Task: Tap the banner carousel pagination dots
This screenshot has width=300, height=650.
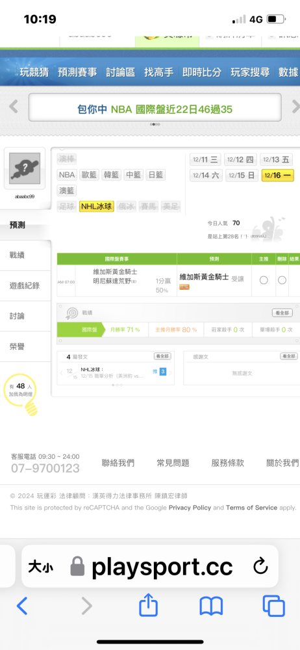Action: pos(155,124)
